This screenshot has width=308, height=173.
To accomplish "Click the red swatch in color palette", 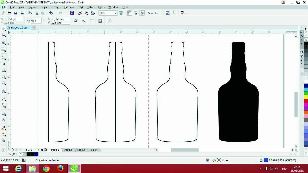I will point(306,101).
